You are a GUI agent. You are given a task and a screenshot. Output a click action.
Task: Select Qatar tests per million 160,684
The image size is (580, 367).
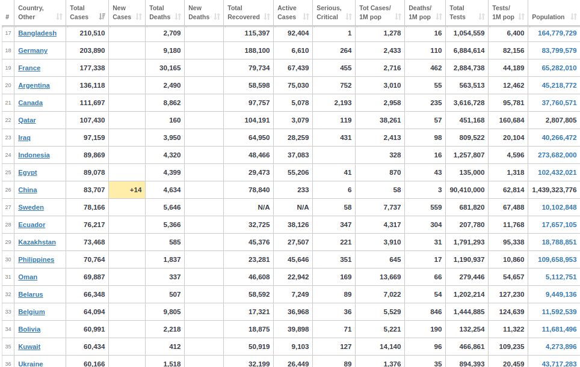[511, 120]
